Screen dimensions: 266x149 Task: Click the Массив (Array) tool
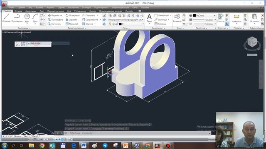[x=87, y=24]
